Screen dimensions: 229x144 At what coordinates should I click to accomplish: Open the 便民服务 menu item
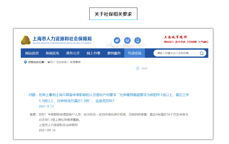point(114,53)
